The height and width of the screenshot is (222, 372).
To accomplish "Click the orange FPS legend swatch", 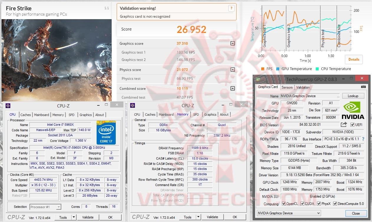I will (263, 69).
